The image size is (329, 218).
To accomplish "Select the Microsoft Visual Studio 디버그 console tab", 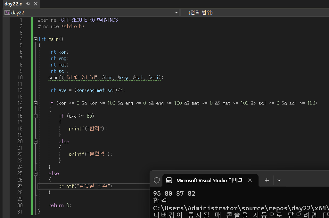I will (x=210, y=180).
